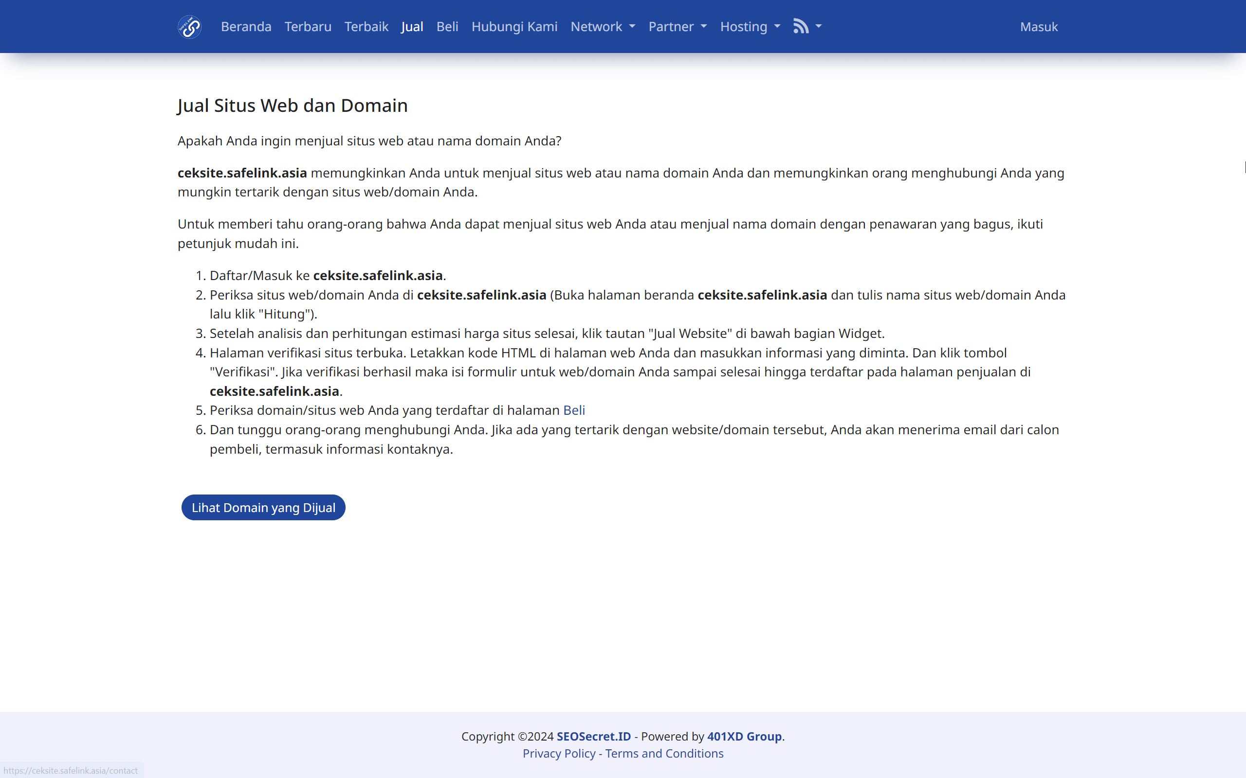
Task: Navigate to the Beranda menu item
Action: tap(246, 26)
